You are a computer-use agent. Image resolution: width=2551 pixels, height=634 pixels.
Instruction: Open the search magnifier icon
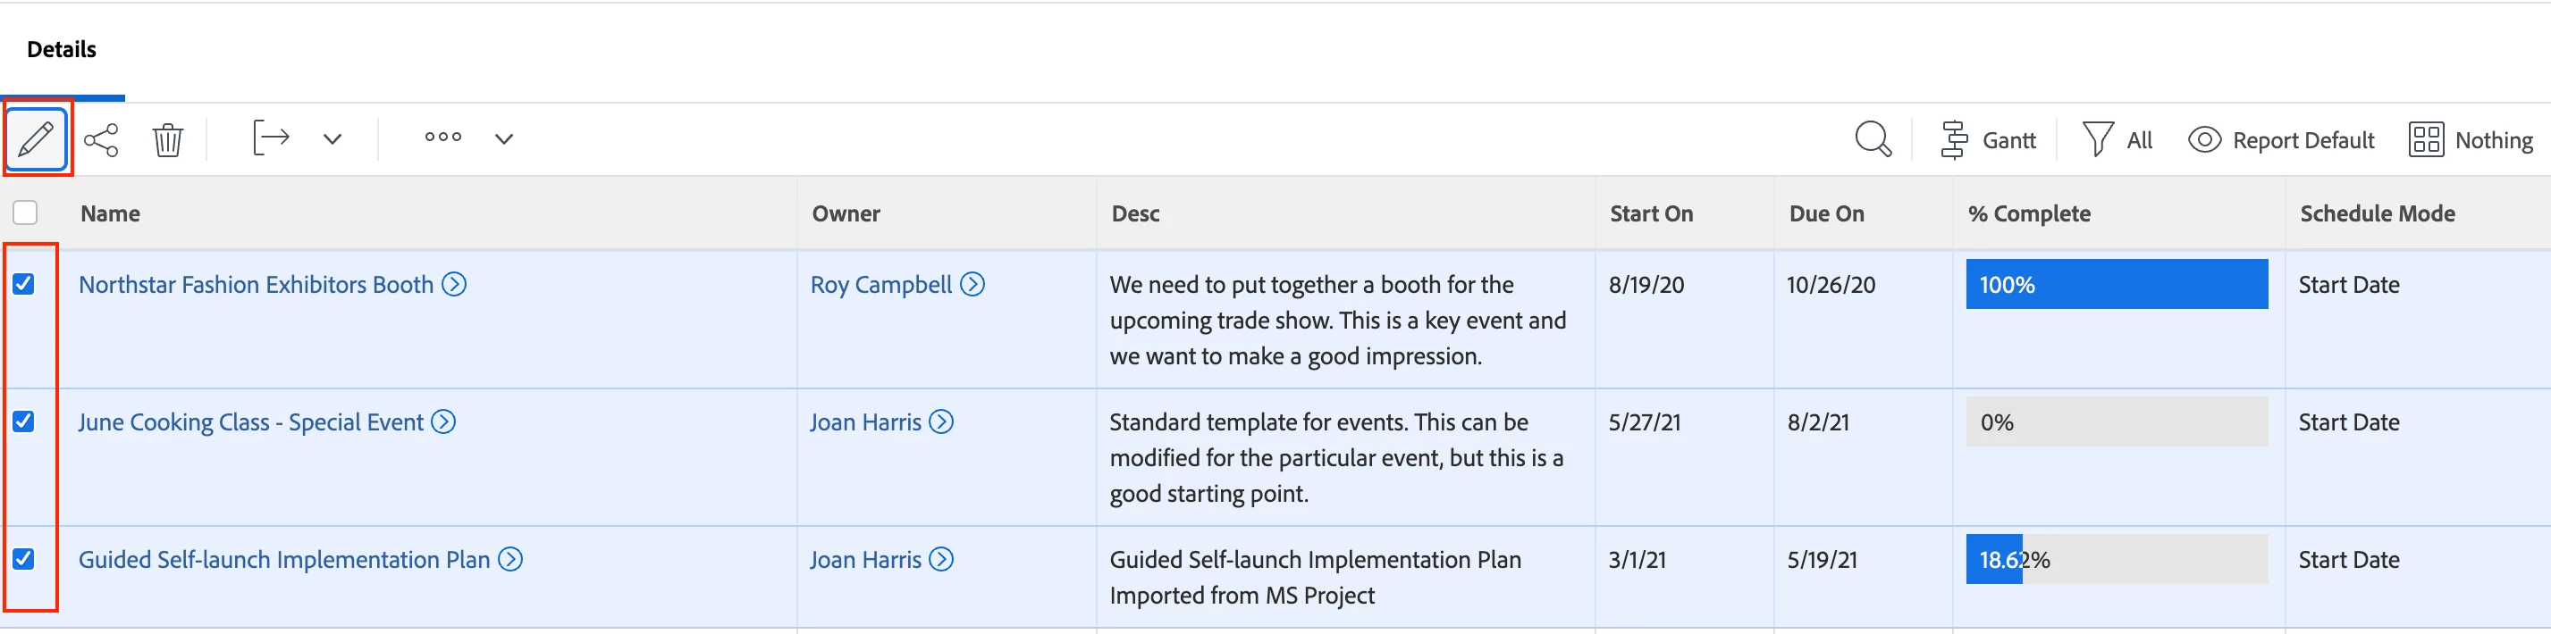(1872, 139)
